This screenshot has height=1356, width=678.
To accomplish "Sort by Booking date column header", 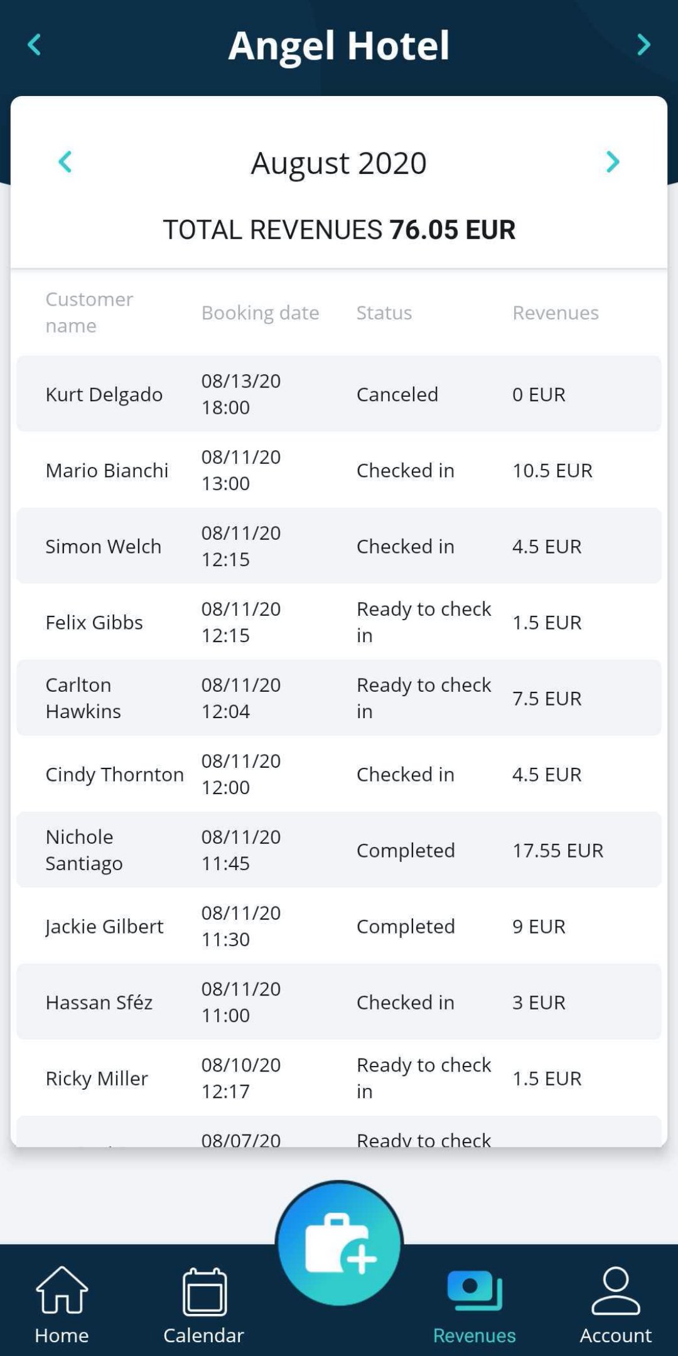I will [x=260, y=313].
